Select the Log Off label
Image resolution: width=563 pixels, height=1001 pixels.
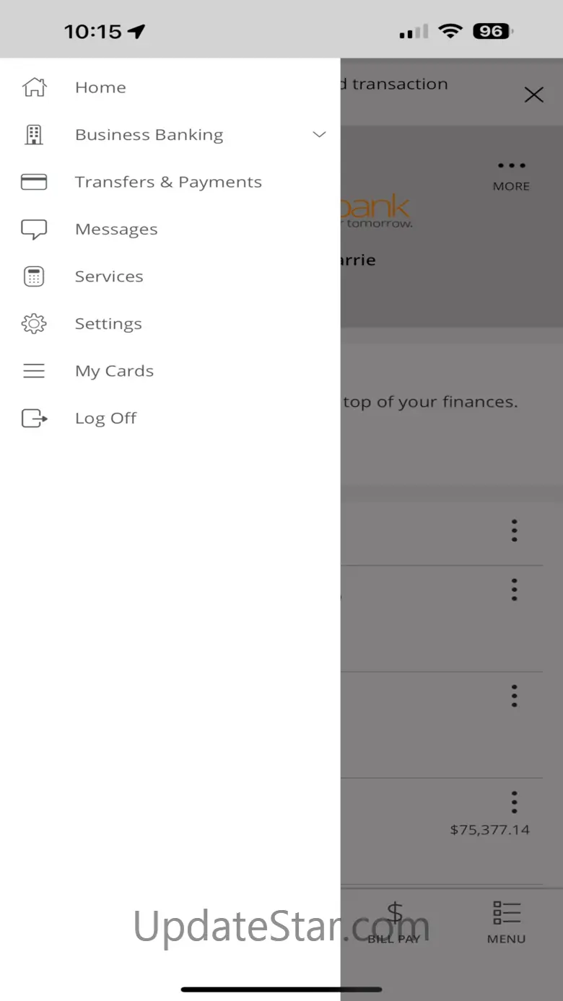105,419
